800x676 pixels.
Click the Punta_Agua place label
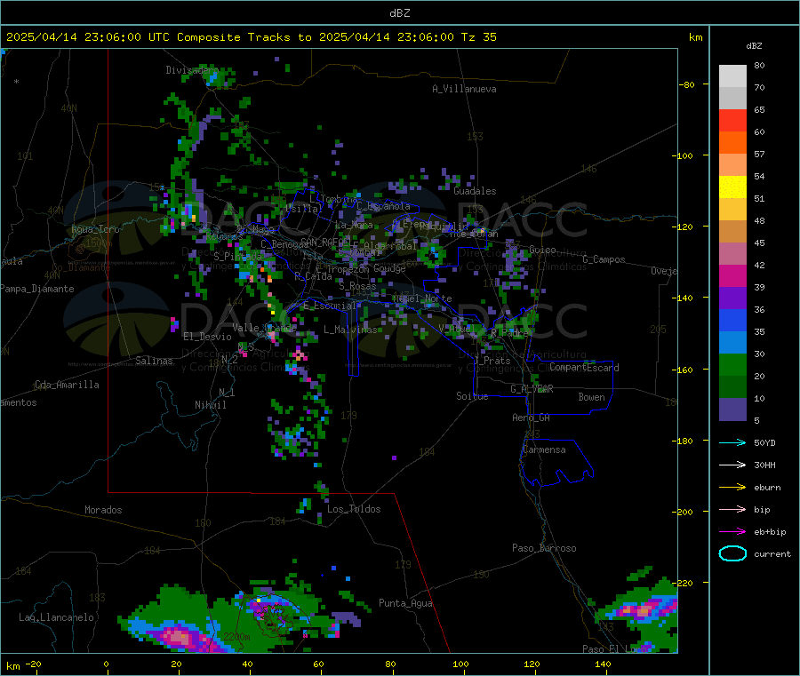click(405, 603)
